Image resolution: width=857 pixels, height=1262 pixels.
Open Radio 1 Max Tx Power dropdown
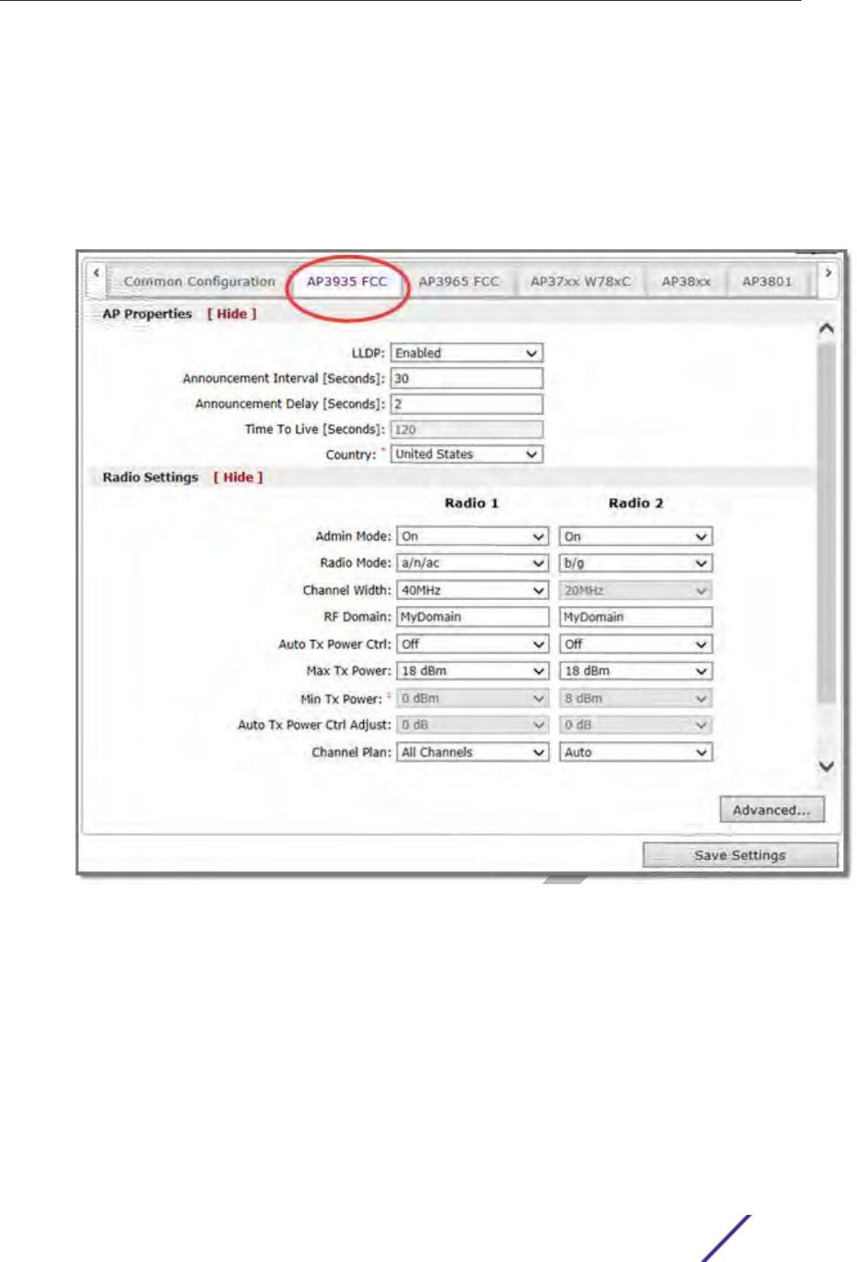click(473, 671)
